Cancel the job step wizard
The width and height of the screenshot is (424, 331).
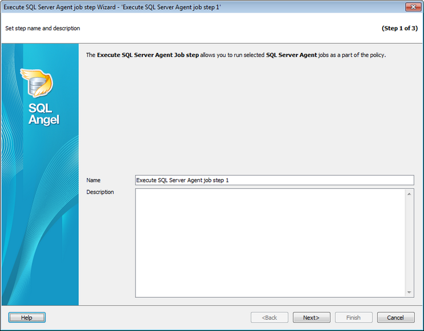(x=395, y=317)
